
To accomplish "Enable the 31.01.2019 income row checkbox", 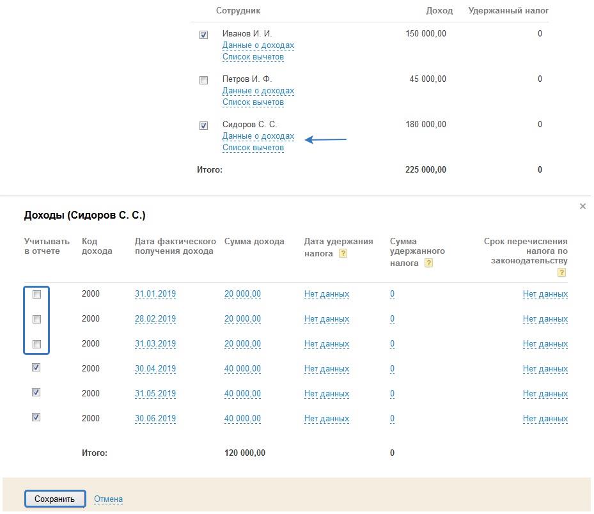I will coord(36,295).
